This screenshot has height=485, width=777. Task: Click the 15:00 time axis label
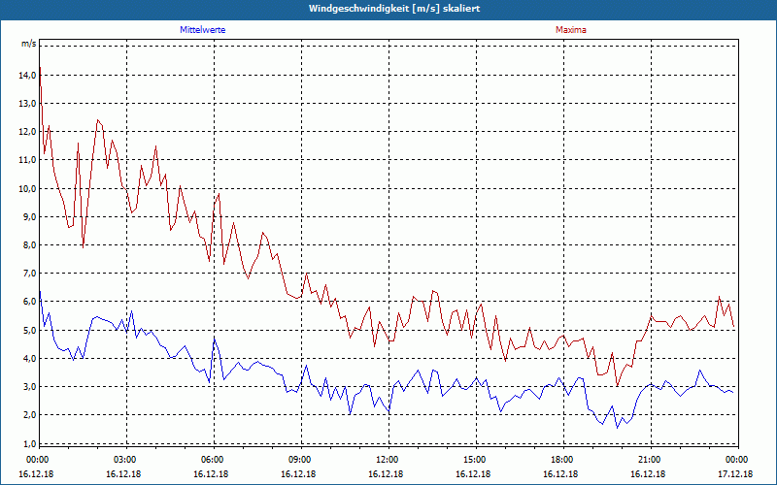pos(476,460)
